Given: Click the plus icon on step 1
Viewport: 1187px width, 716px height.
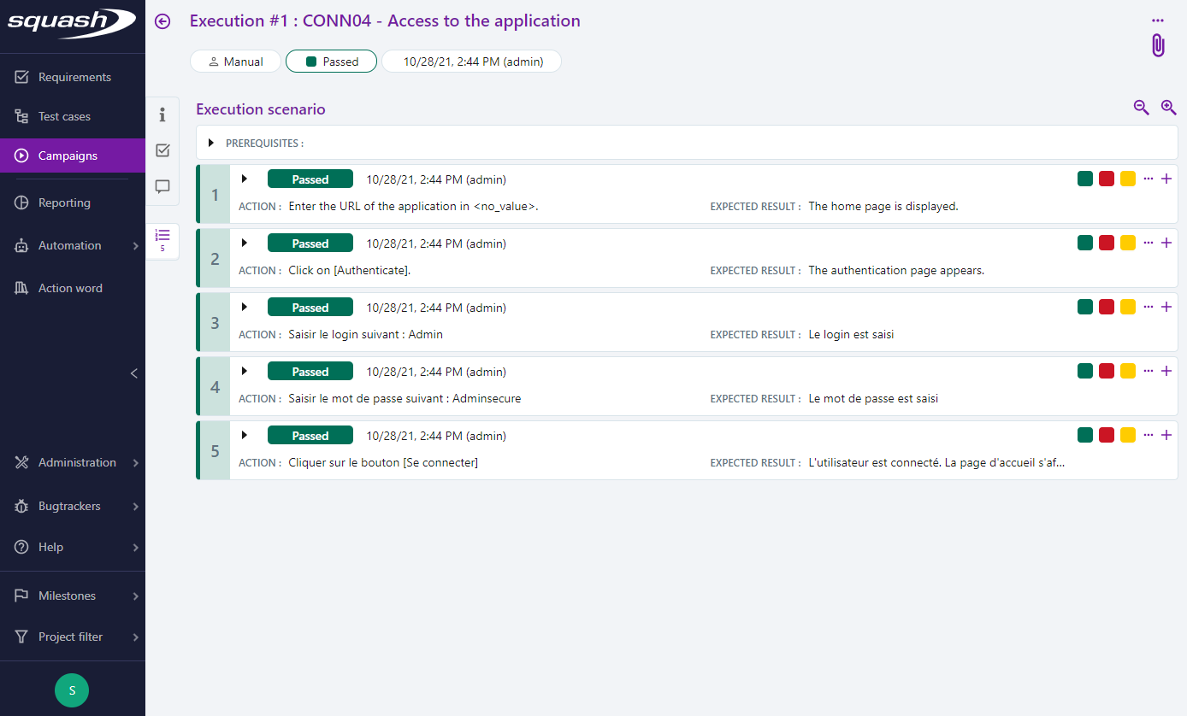Looking at the screenshot, I should tap(1166, 179).
